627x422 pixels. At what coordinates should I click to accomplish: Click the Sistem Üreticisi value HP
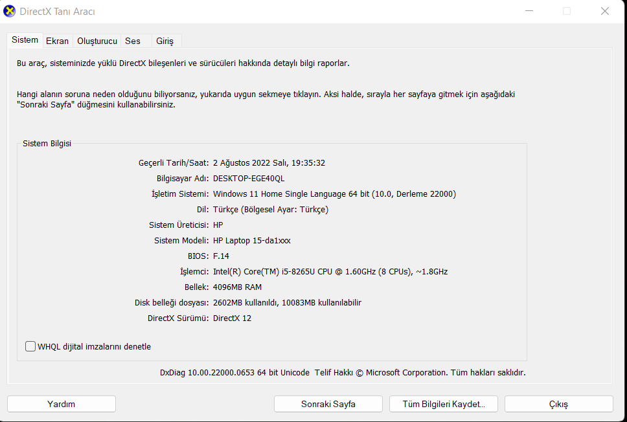(x=218, y=225)
